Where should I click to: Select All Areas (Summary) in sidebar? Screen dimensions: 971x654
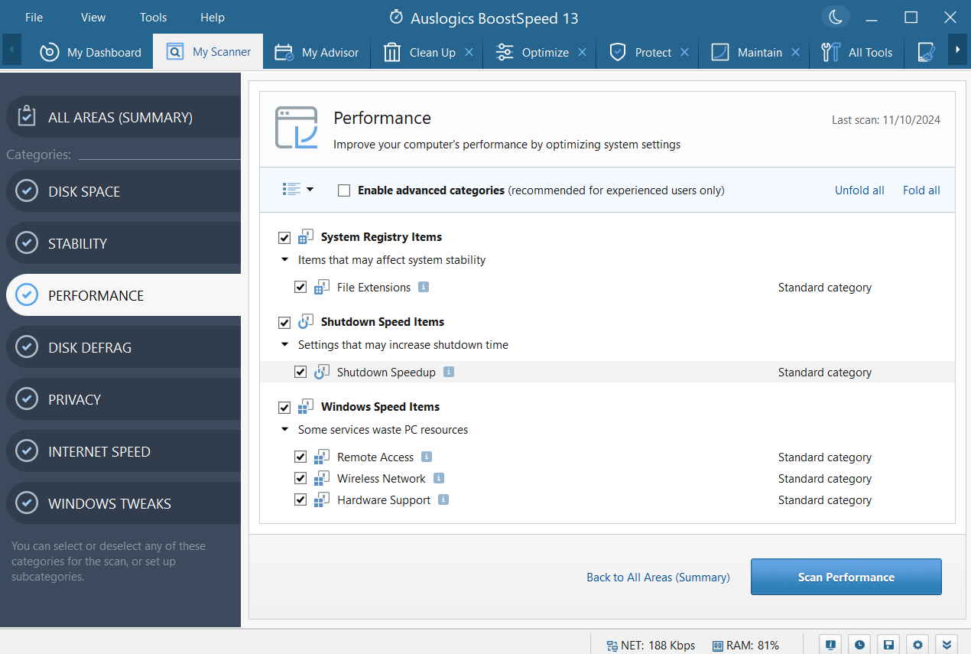pyautogui.click(x=123, y=117)
